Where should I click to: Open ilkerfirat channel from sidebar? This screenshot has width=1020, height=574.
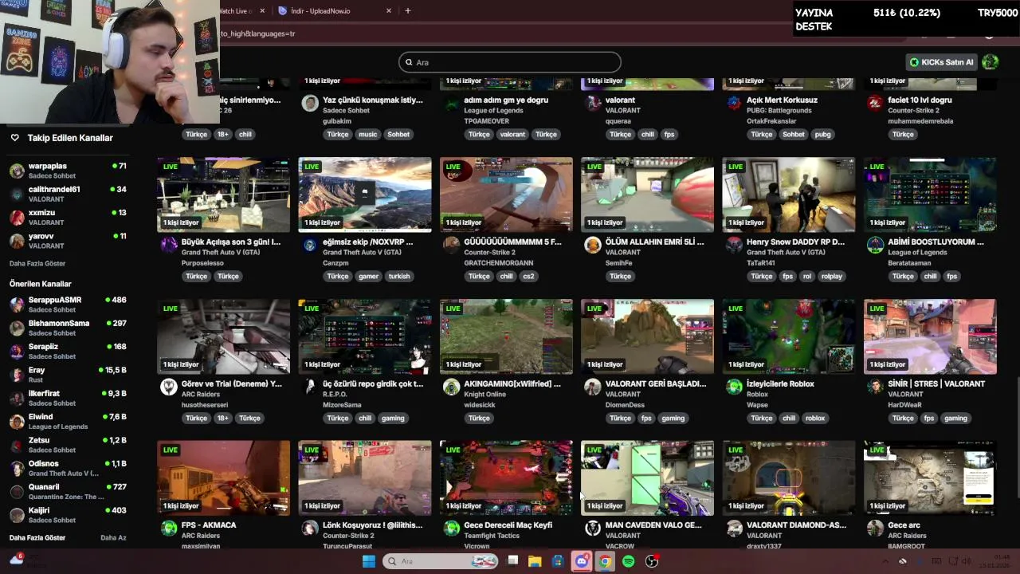pyautogui.click(x=68, y=398)
